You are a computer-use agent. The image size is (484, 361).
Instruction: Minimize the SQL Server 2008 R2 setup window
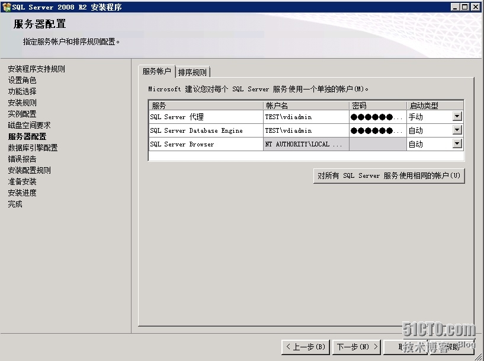coord(455,7)
